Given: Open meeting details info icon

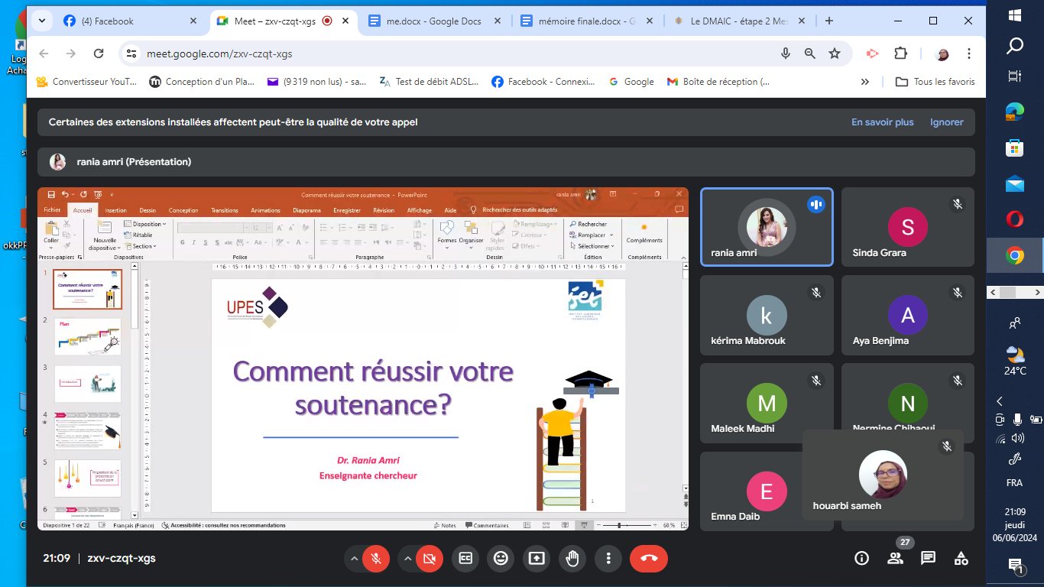Looking at the screenshot, I should click(861, 558).
